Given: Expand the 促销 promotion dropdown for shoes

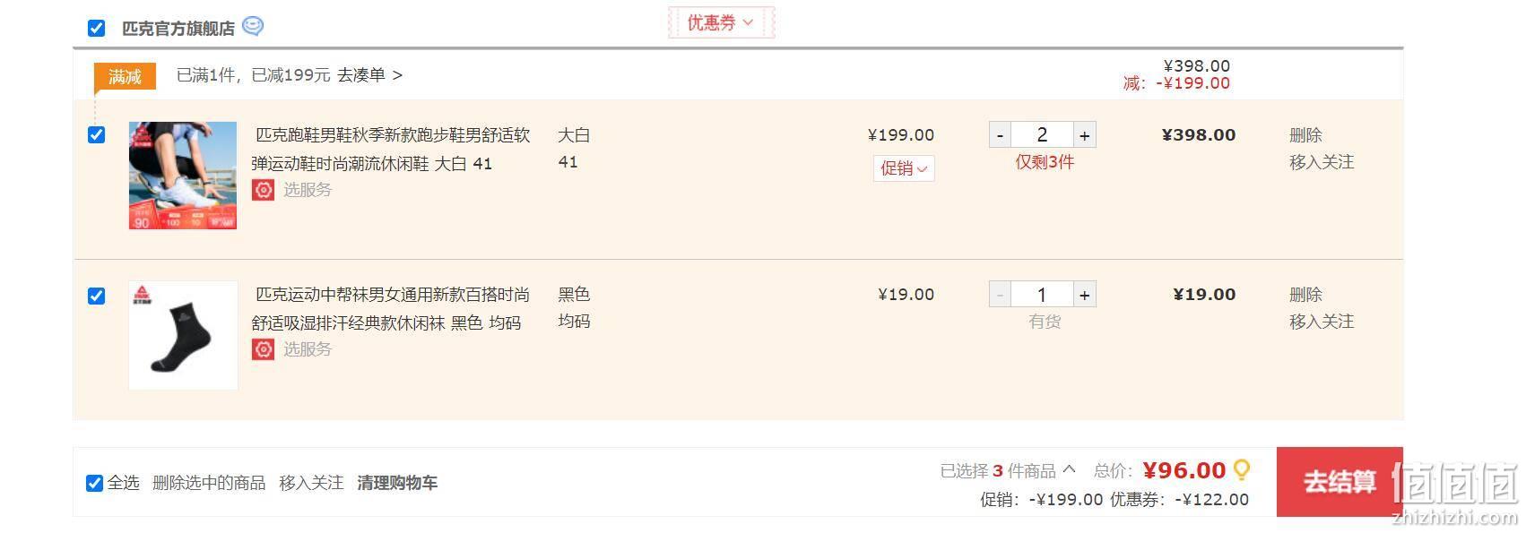Looking at the screenshot, I should (x=904, y=168).
